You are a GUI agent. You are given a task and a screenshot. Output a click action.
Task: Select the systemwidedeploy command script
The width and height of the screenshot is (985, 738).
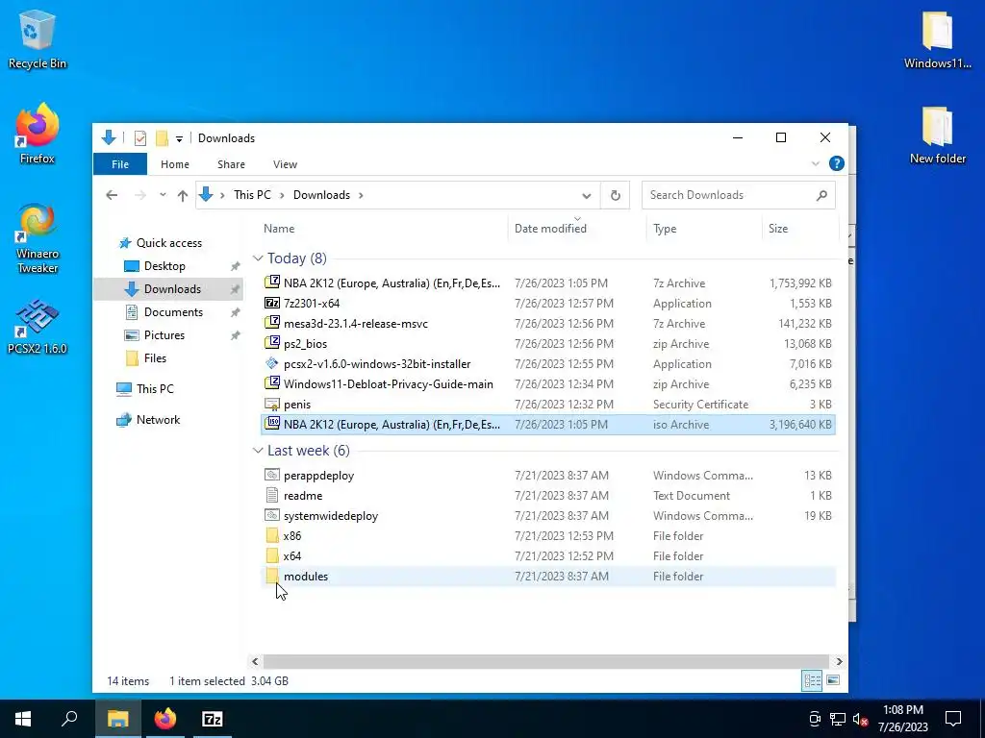(547, 516)
